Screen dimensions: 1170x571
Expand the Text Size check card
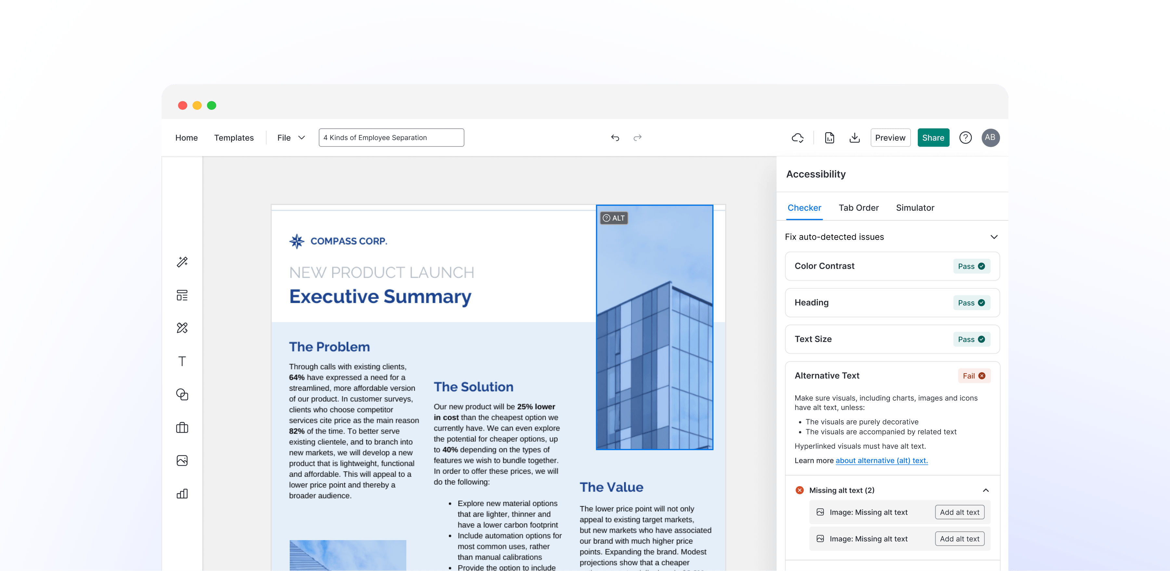pos(892,339)
